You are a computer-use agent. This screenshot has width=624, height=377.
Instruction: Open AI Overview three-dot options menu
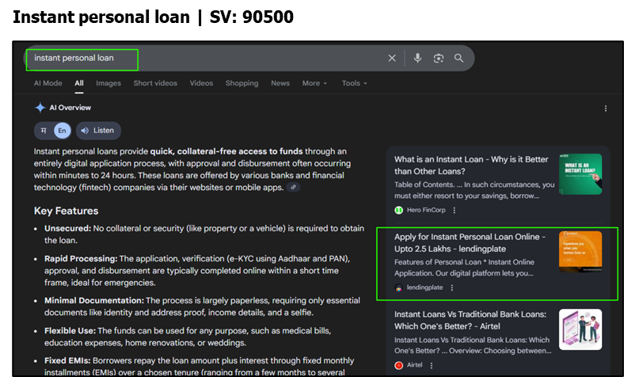pos(606,109)
